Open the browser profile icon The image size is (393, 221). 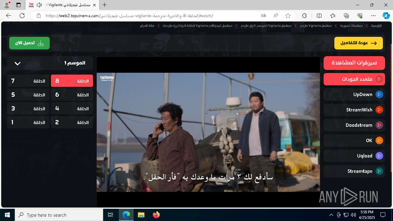click(6, 5)
